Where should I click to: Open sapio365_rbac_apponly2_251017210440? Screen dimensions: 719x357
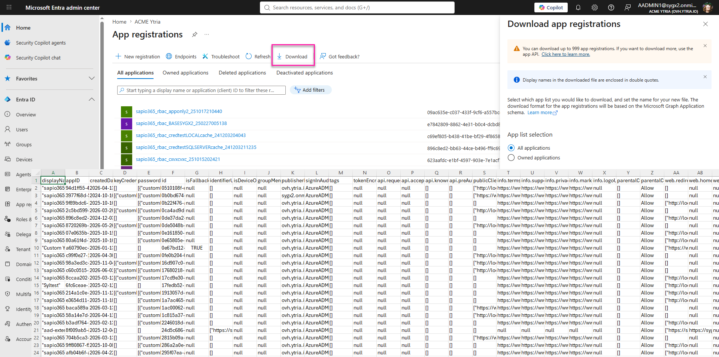coord(179,111)
